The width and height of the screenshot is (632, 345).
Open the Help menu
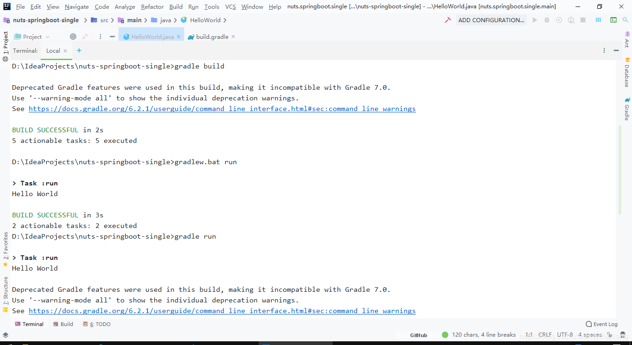[x=275, y=6]
